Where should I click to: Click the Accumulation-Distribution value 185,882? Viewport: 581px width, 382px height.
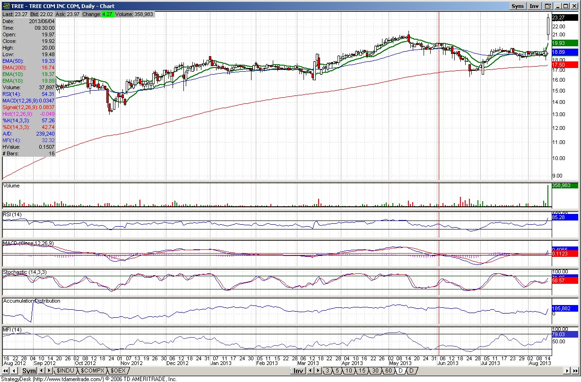[564, 308]
